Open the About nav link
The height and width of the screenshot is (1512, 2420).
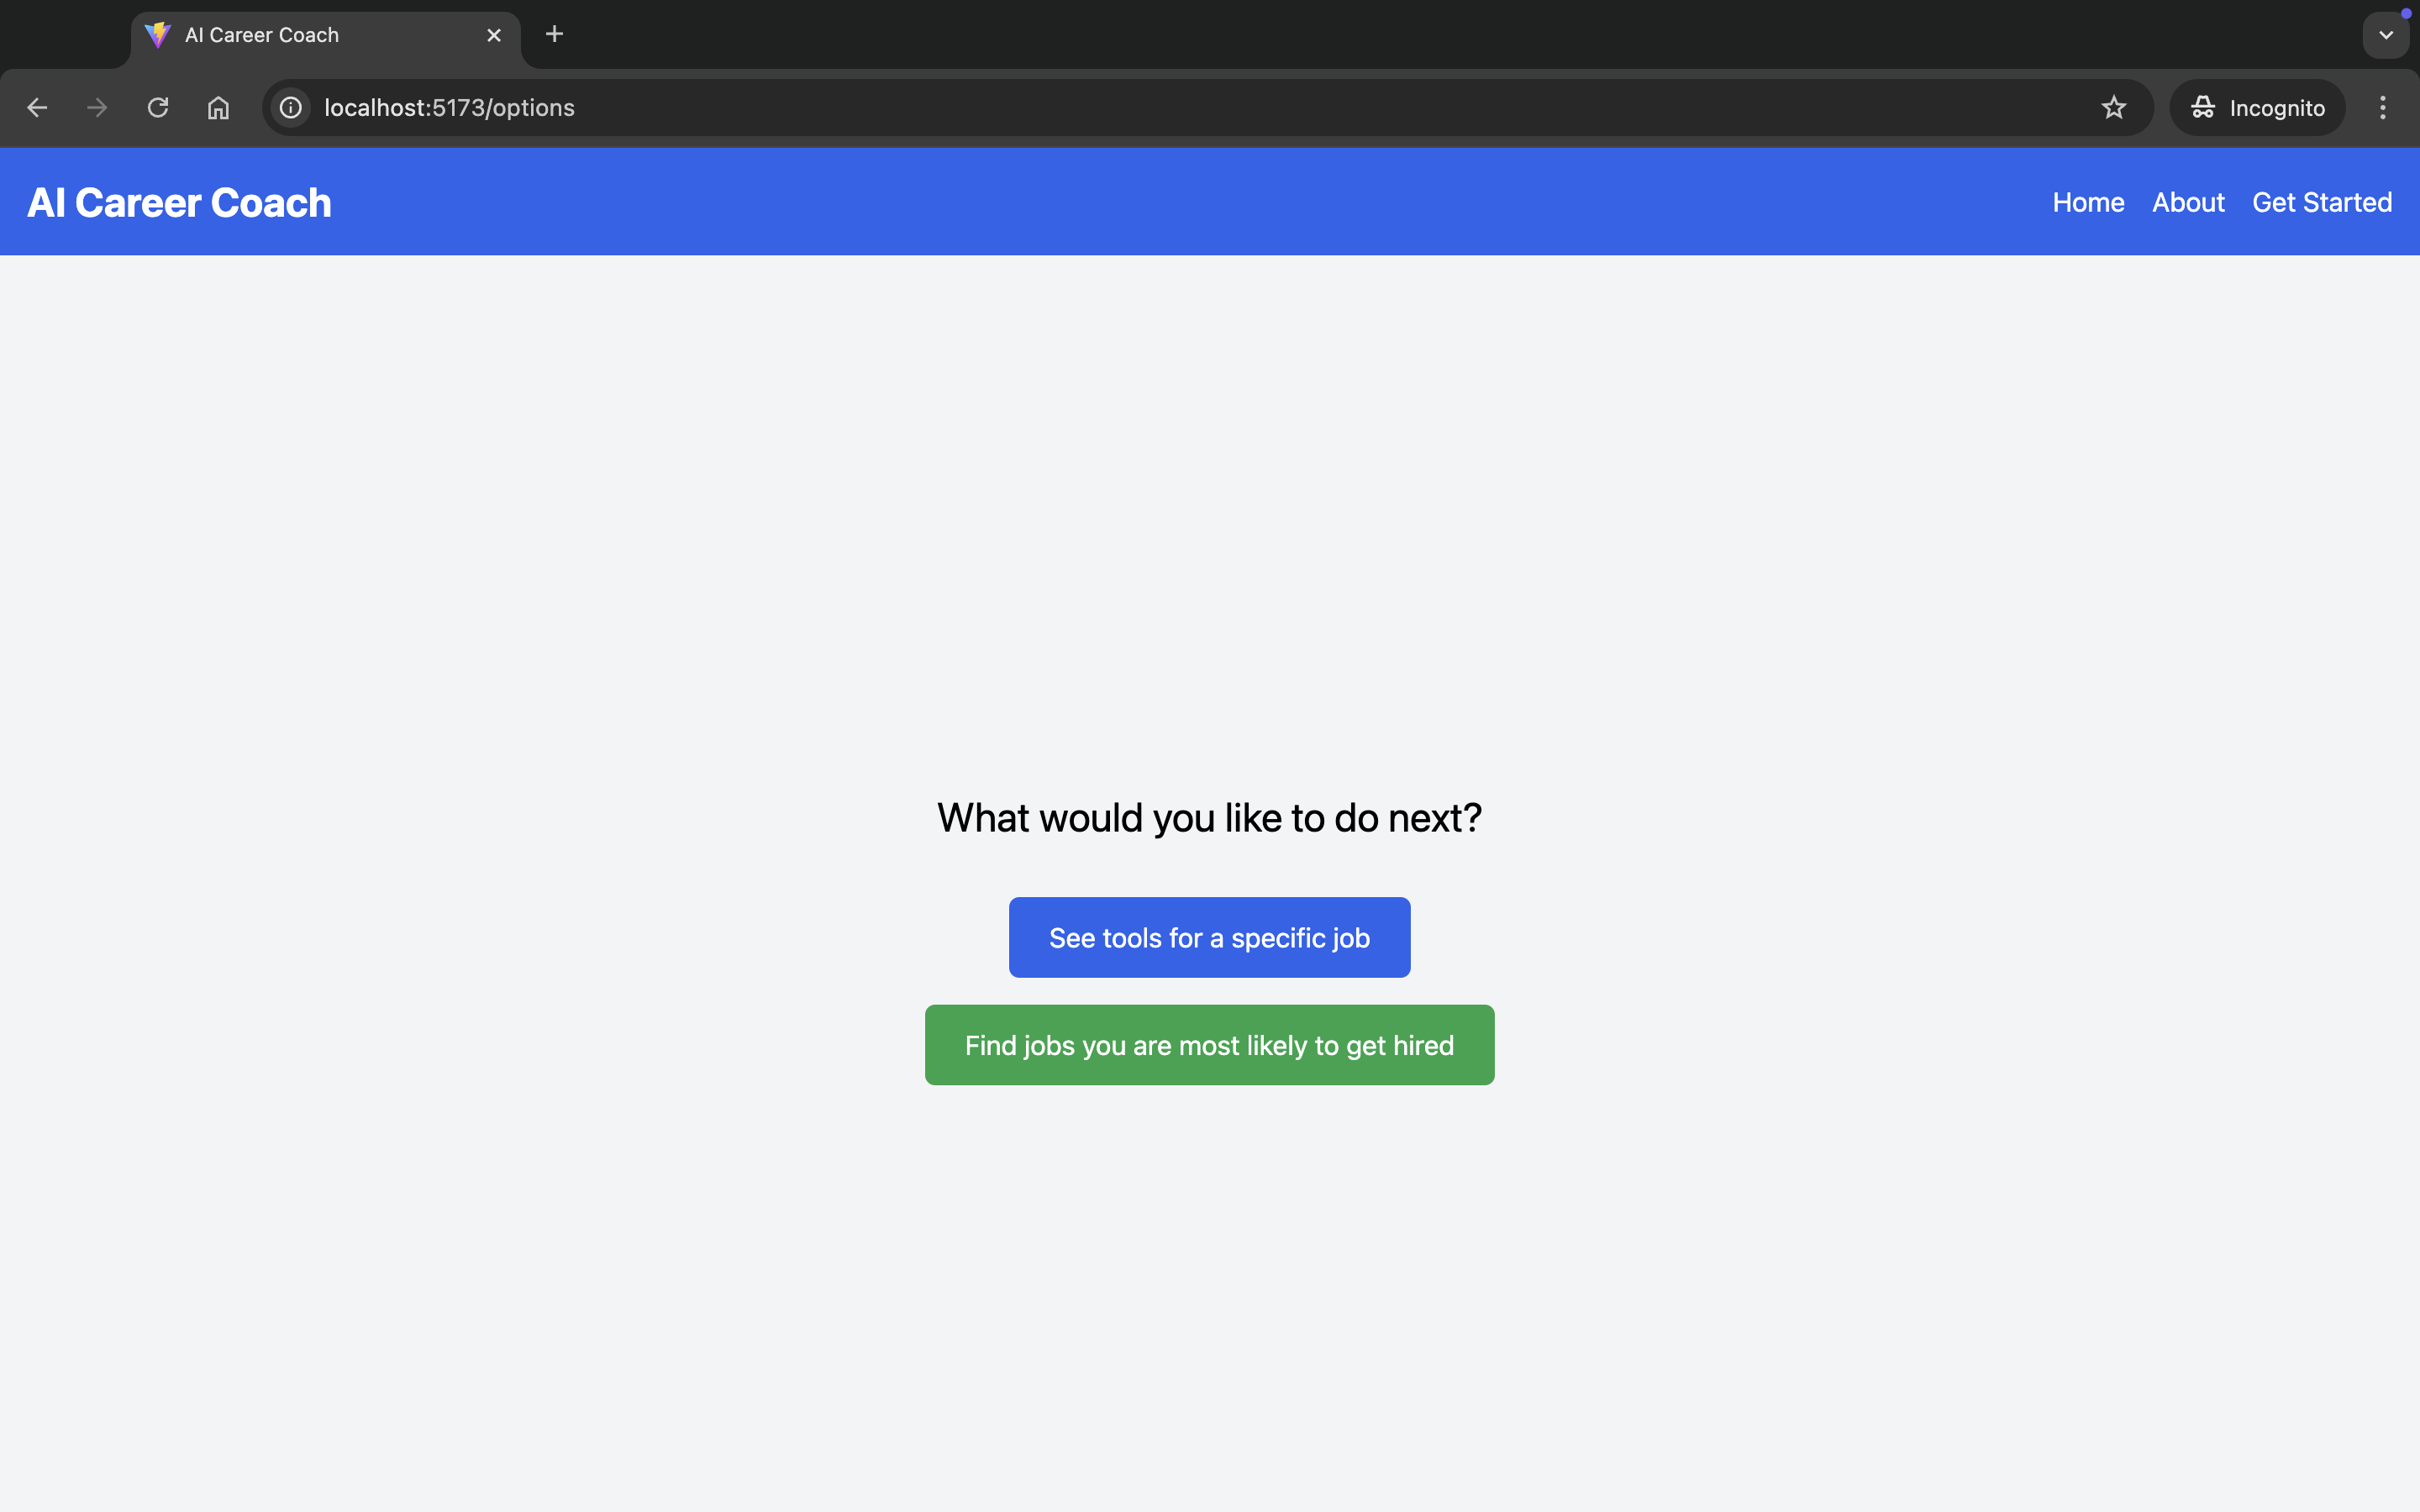[2188, 202]
